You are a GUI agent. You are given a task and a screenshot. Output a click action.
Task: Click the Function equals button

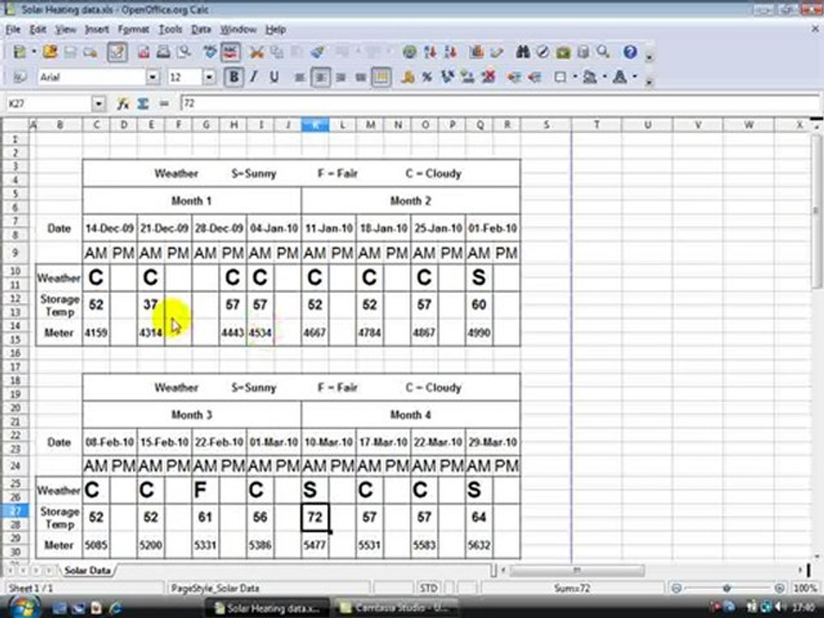pyautogui.click(x=164, y=104)
